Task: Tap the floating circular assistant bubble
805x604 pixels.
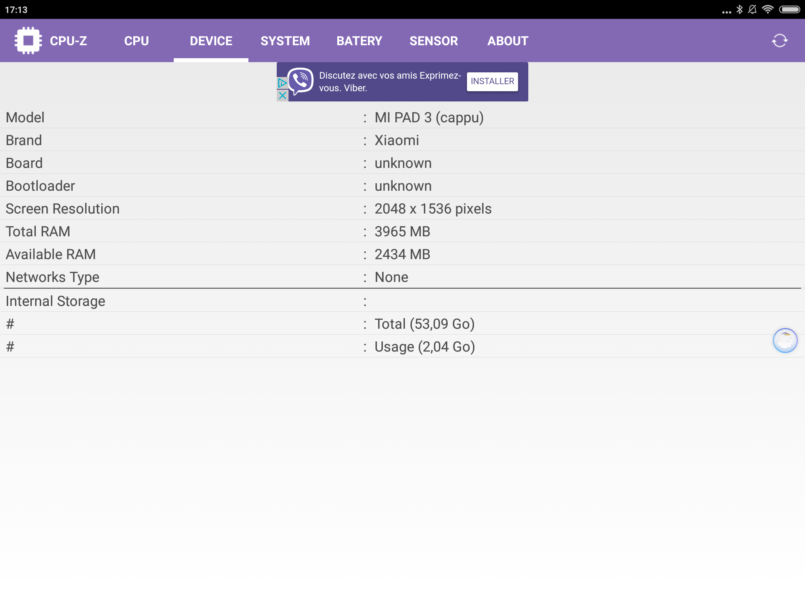Action: tap(785, 341)
